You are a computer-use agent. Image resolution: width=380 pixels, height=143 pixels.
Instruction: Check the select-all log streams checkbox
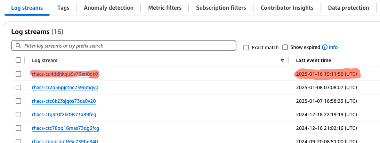coord(18,60)
